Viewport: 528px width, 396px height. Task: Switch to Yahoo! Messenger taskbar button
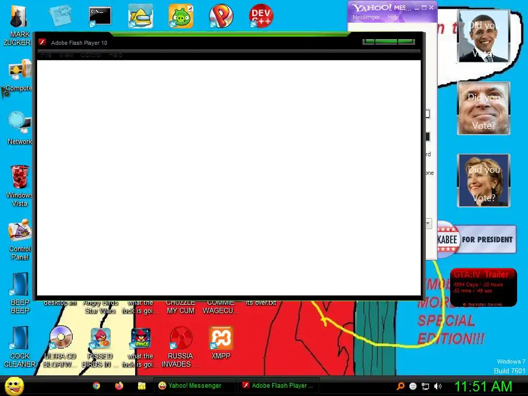point(194,386)
